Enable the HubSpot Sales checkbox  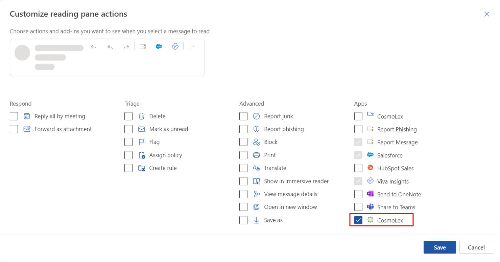pos(358,168)
